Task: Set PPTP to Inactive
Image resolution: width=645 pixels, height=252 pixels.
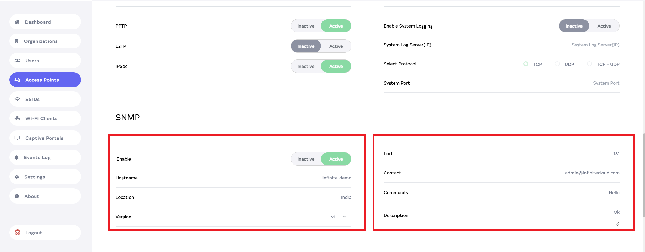Action: tap(306, 26)
